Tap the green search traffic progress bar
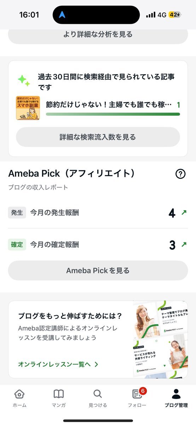 point(113,114)
